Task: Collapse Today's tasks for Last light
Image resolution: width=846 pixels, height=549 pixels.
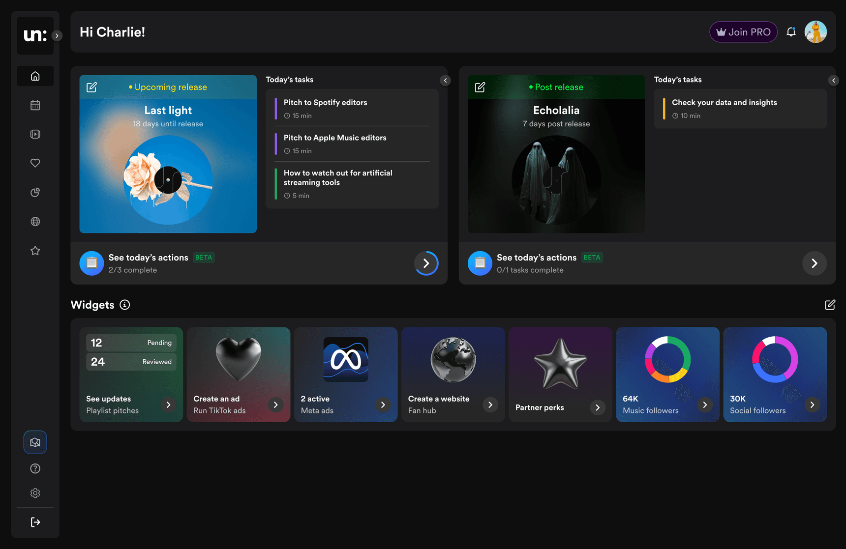Action: 445,80
